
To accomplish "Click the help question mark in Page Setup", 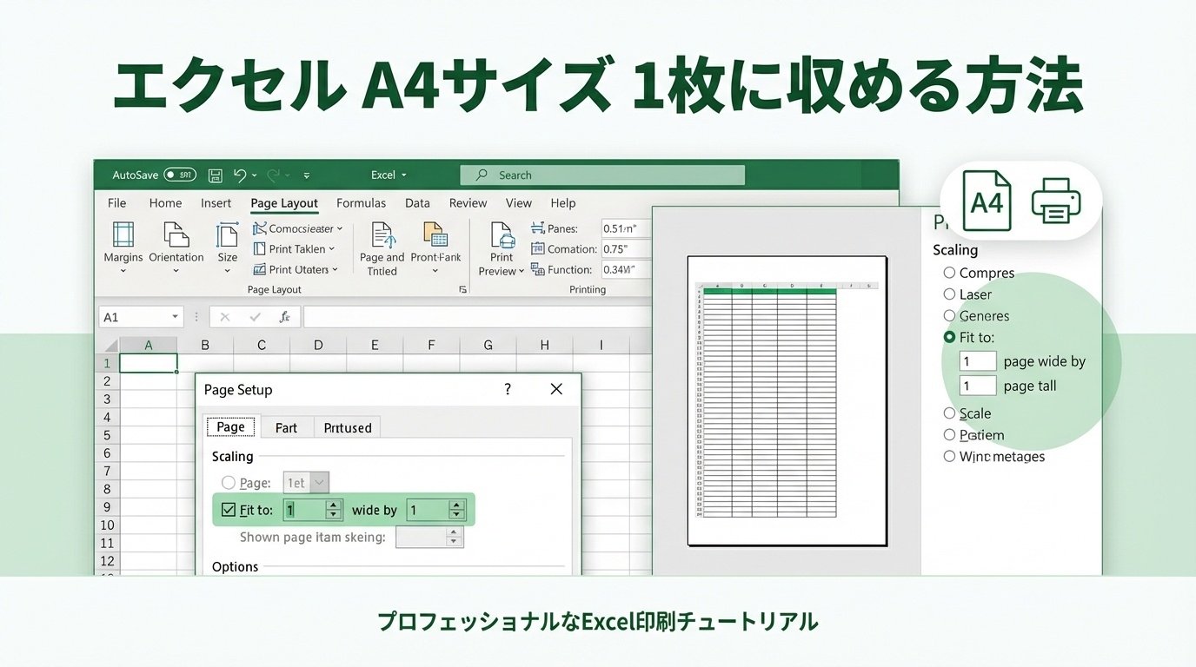I will point(508,389).
